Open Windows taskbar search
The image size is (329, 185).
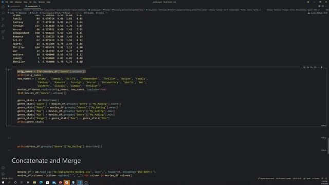(x=9, y=182)
